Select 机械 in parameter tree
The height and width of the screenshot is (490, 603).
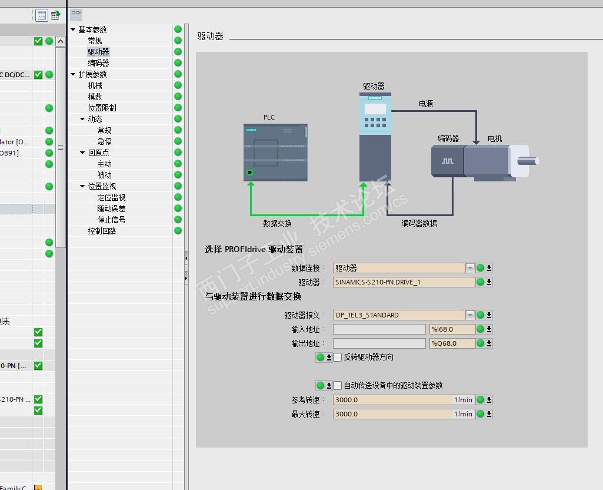click(x=95, y=85)
